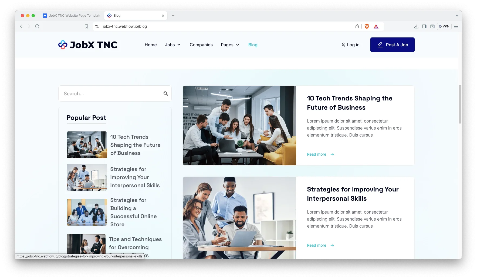
Task: Toggle the VPN button
Action: point(444,26)
